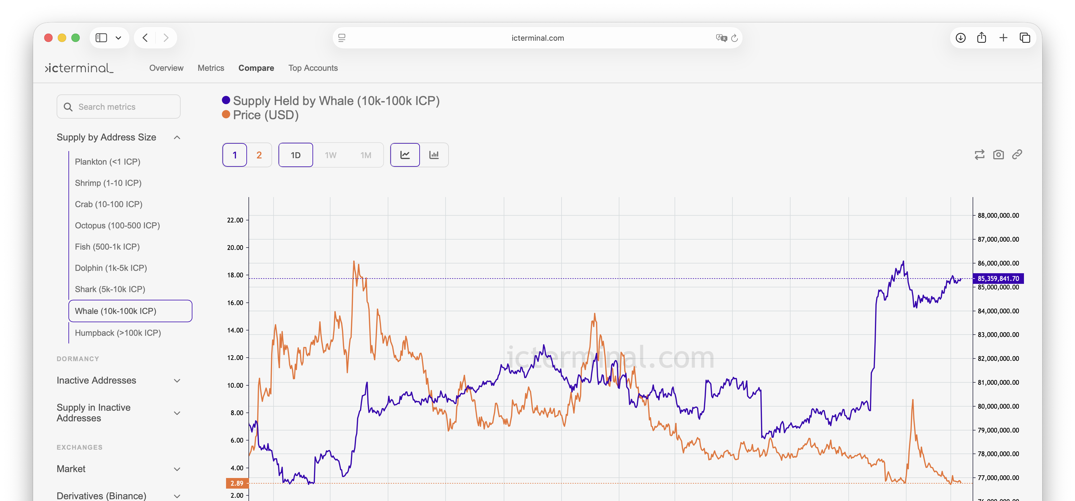Collapse Supply by Address Size section
The height and width of the screenshot is (501, 1075).
pyautogui.click(x=177, y=138)
